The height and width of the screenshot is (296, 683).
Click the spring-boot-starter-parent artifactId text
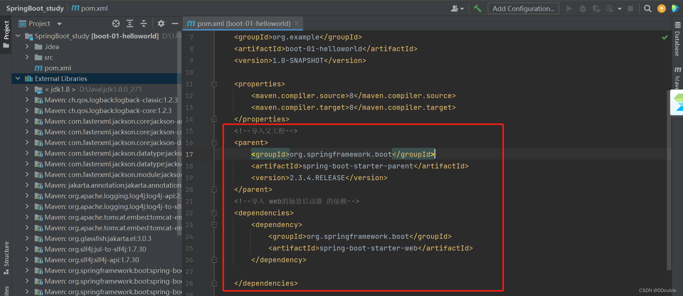coord(358,166)
